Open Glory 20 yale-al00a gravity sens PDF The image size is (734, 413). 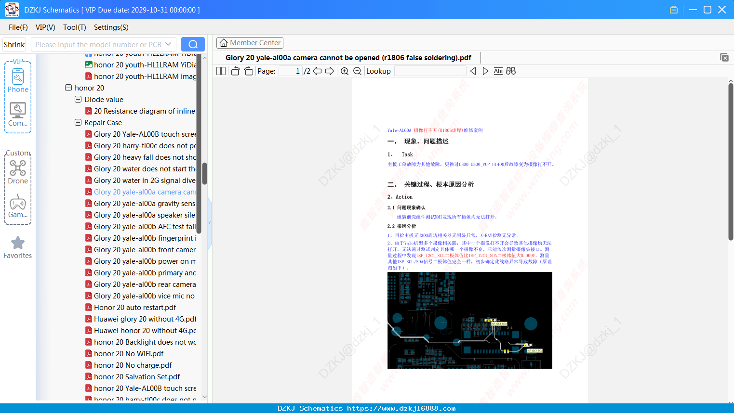pos(140,204)
